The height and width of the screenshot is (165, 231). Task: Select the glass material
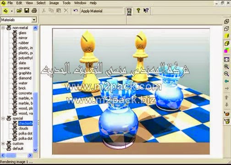tap(22, 33)
